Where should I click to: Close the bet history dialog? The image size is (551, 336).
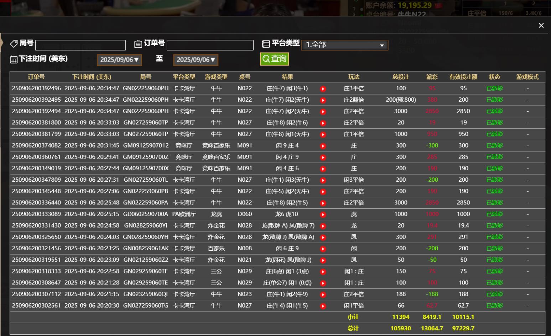coord(541,26)
